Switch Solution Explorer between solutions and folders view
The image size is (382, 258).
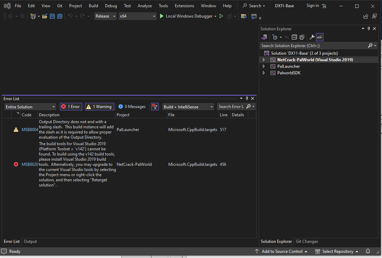point(264,37)
